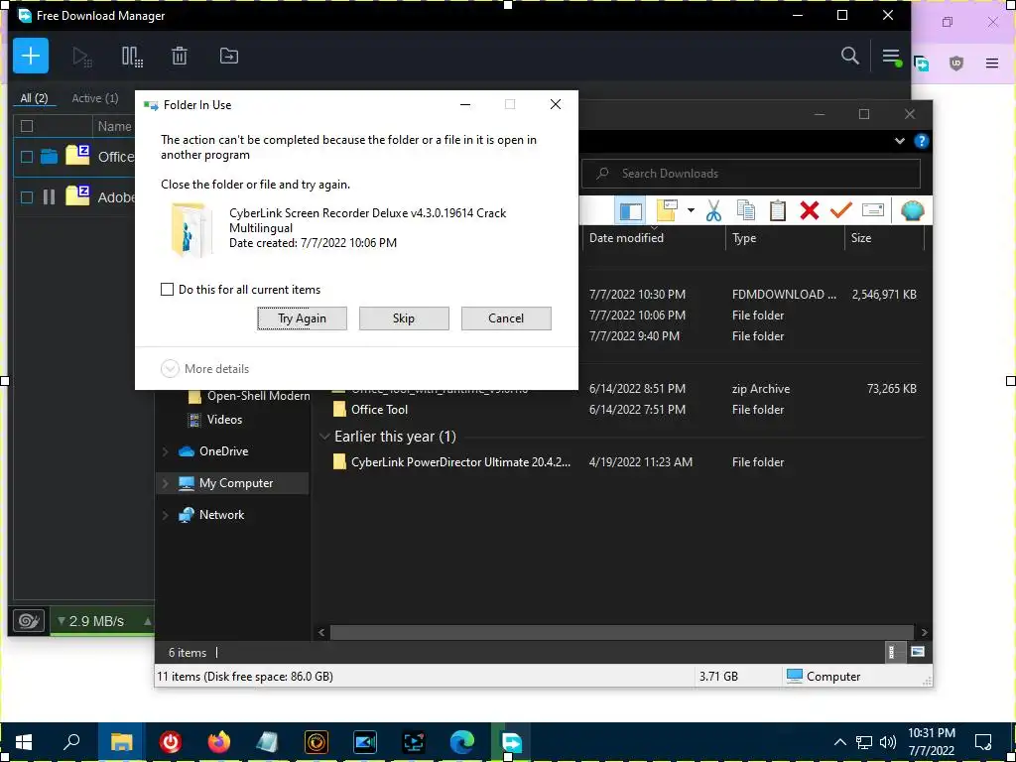
Task: Click the FDM extension icon in browser toolbar
Action: [x=922, y=63]
